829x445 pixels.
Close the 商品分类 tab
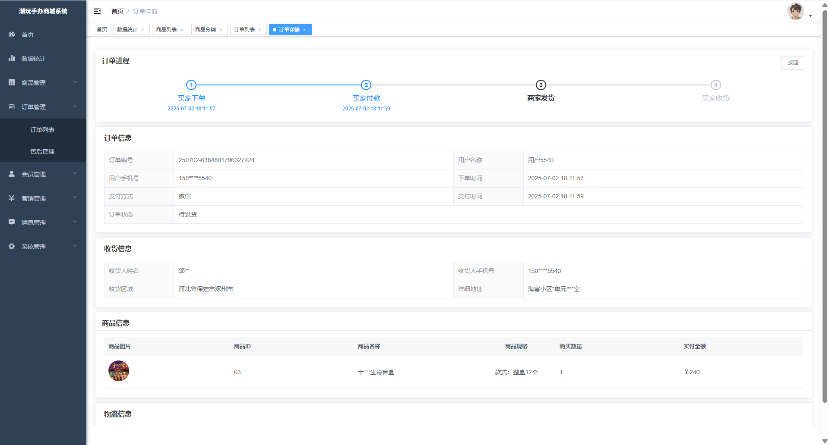click(x=221, y=30)
